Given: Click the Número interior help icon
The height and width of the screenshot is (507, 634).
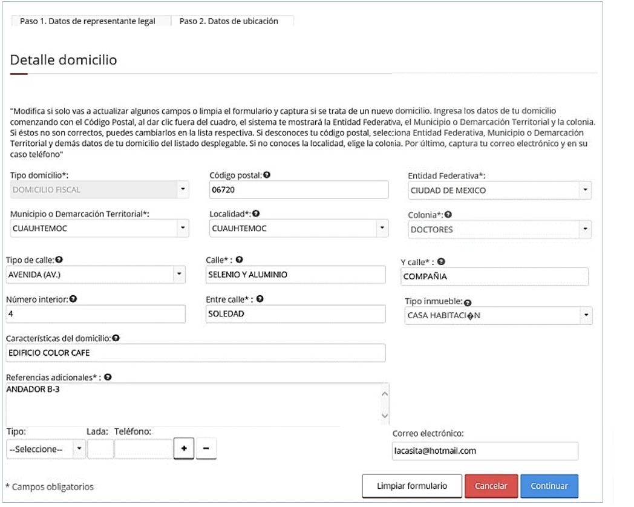Looking at the screenshot, I should point(73,299).
